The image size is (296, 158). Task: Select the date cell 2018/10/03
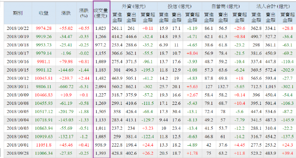18,128
